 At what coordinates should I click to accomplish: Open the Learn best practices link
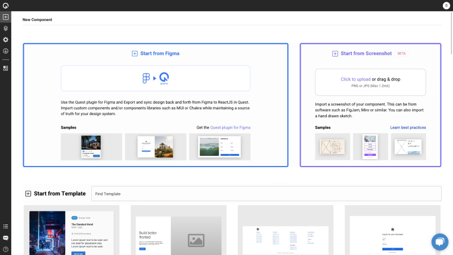click(x=408, y=127)
